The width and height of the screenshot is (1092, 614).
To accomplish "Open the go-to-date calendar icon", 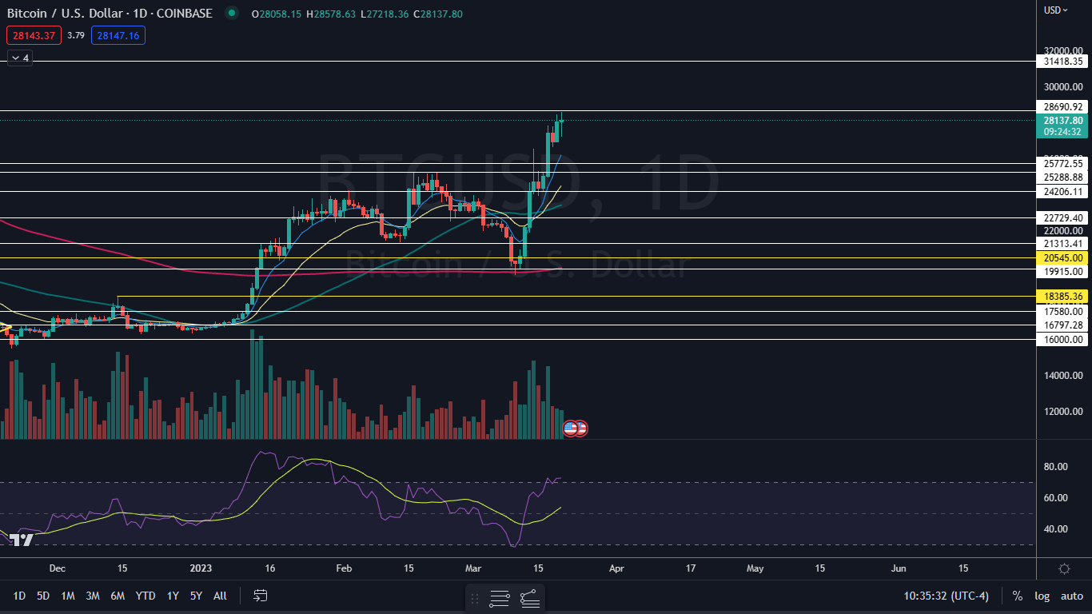I will click(x=260, y=596).
